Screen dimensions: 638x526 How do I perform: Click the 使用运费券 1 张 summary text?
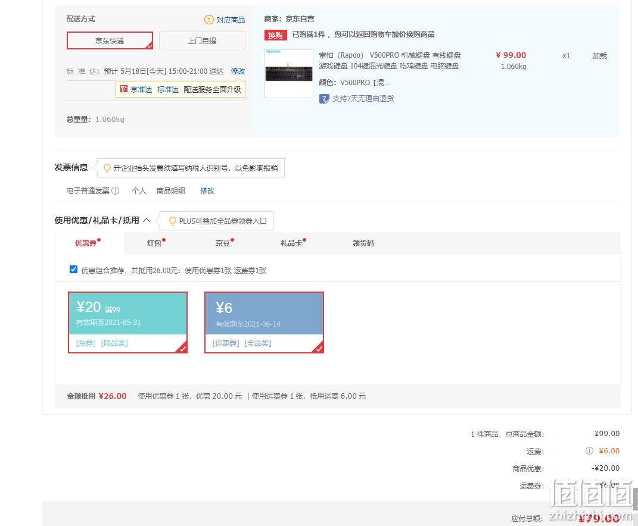tap(309, 396)
